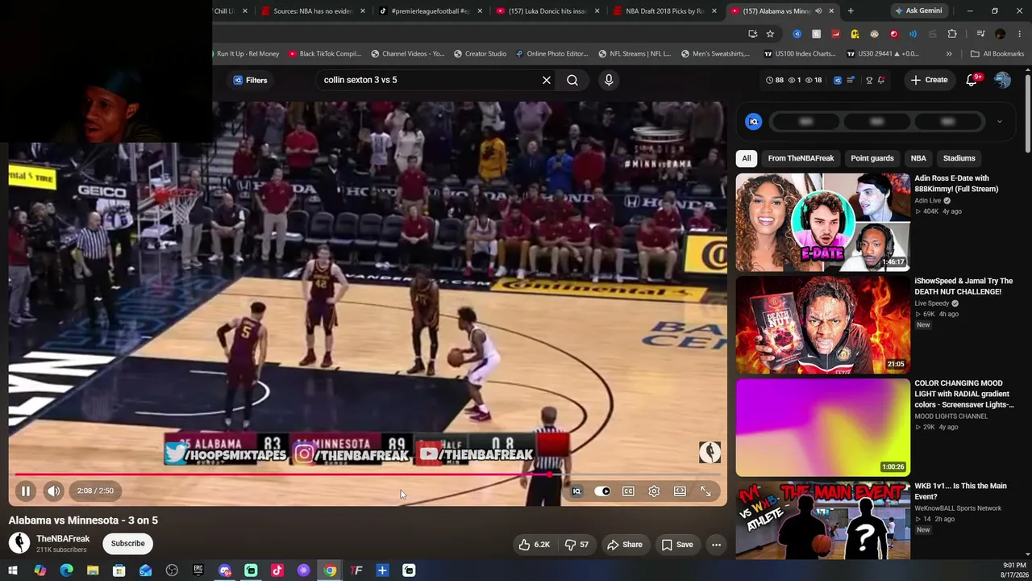1032x581 pixels.
Task: Open File Explorer from the taskbar
Action: (93, 571)
